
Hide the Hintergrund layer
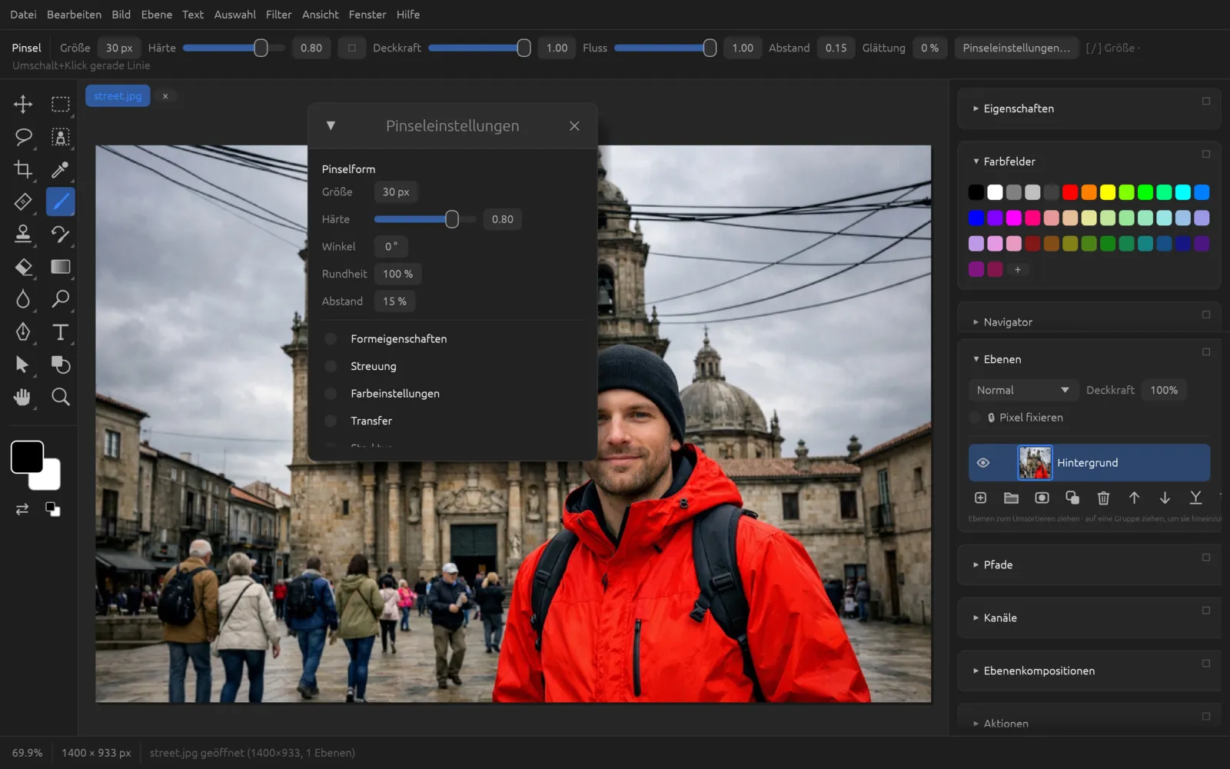(x=982, y=462)
